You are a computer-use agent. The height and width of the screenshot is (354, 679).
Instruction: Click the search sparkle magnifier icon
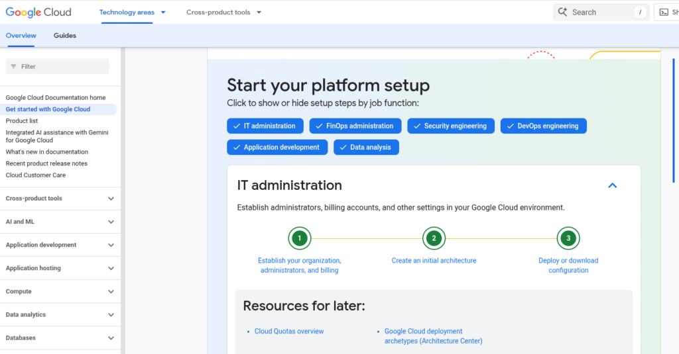[x=562, y=12]
